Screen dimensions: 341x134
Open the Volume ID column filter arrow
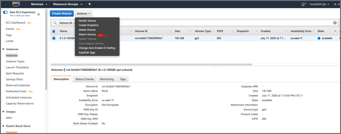pos(171,31)
